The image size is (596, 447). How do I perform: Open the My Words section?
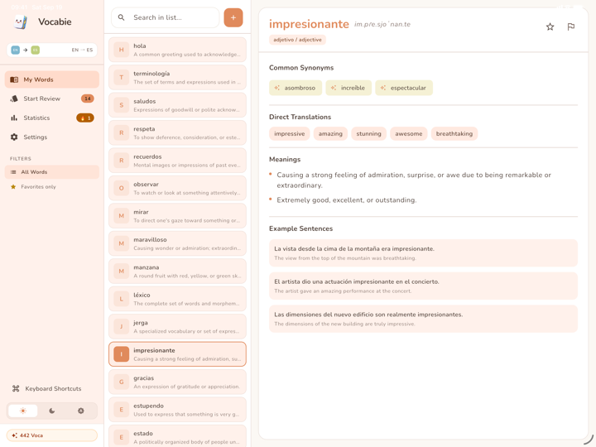51,79
